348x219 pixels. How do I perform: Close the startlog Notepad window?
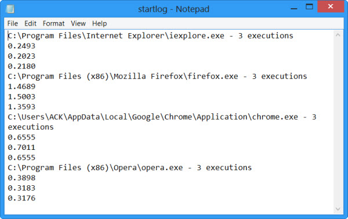coord(331,6)
